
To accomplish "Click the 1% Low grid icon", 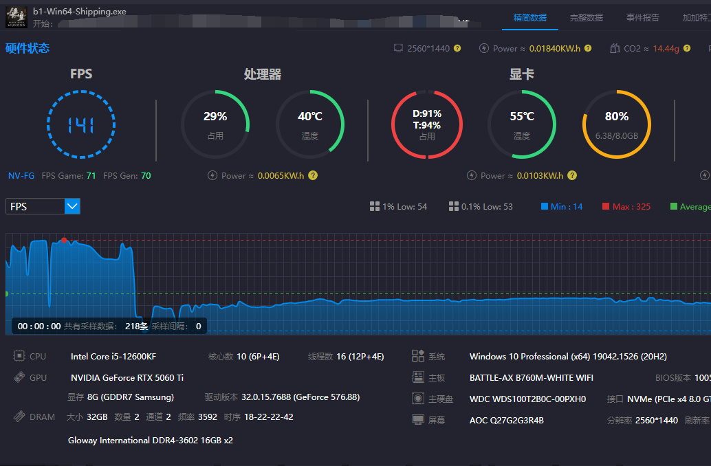I will click(375, 207).
